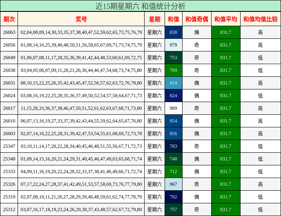The width and height of the screenshot is (281, 216).
Task: Click draw numbers starting 01,08,14,16,25
Action: click(81, 45)
